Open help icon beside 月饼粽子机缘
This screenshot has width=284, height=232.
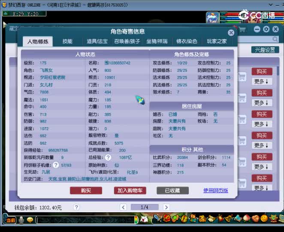click(x=56, y=165)
